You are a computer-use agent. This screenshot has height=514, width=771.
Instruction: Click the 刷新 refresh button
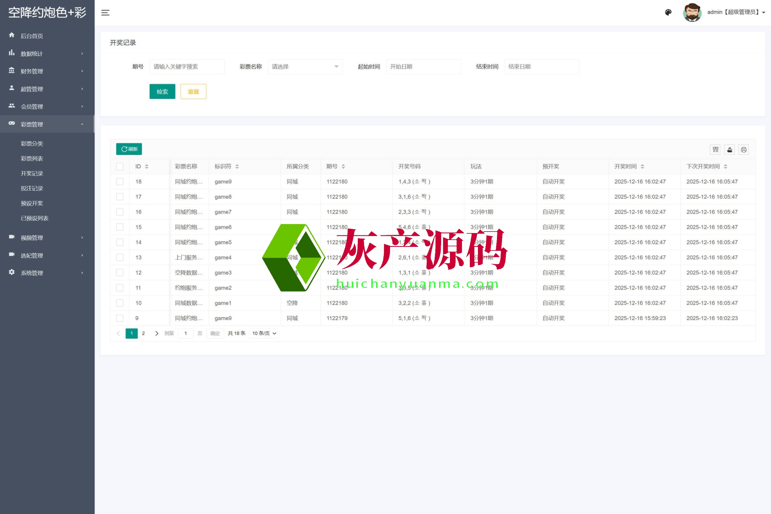(x=129, y=149)
